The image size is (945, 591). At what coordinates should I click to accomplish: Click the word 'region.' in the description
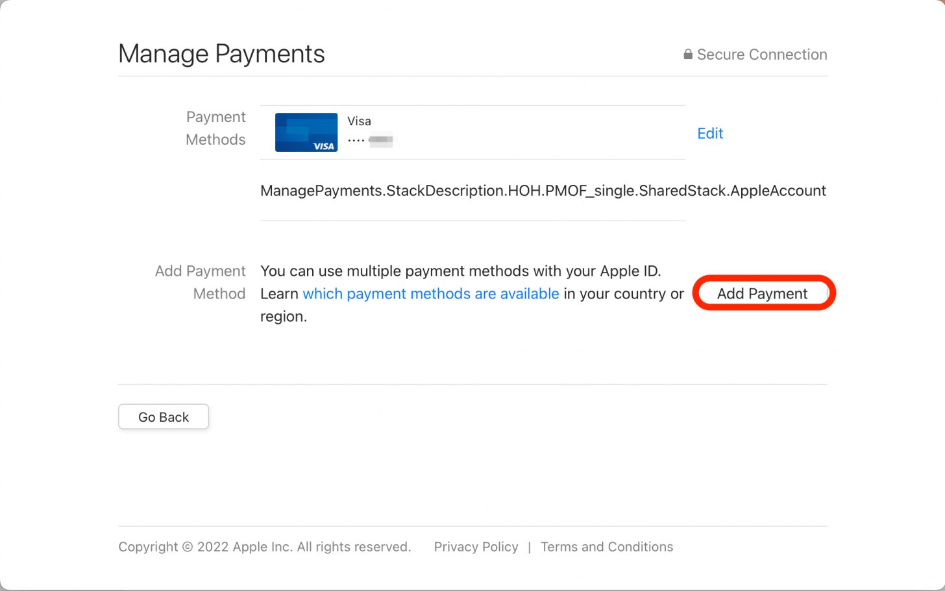pyautogui.click(x=284, y=317)
